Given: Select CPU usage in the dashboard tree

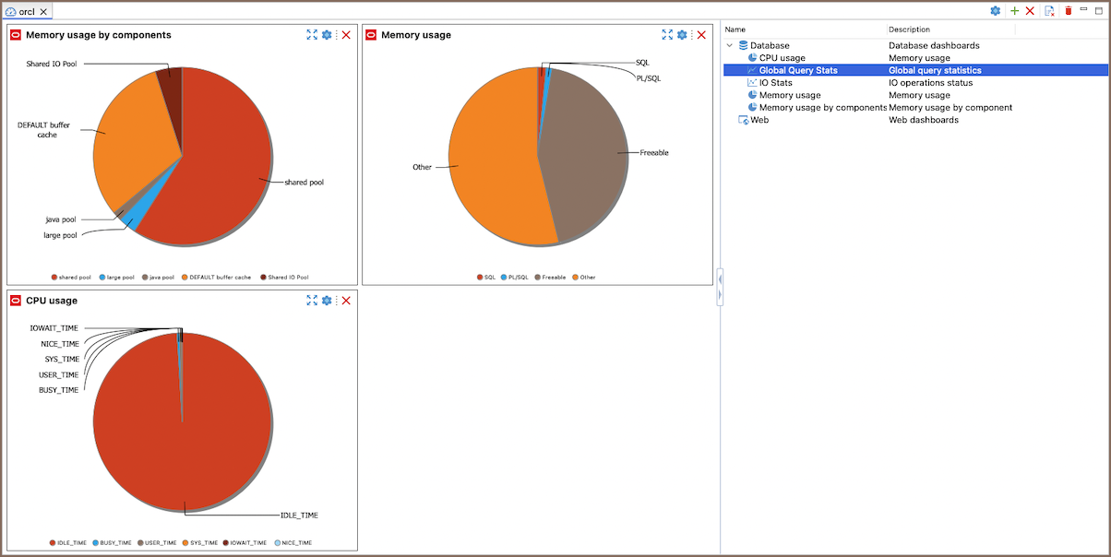Looking at the screenshot, I should [782, 58].
